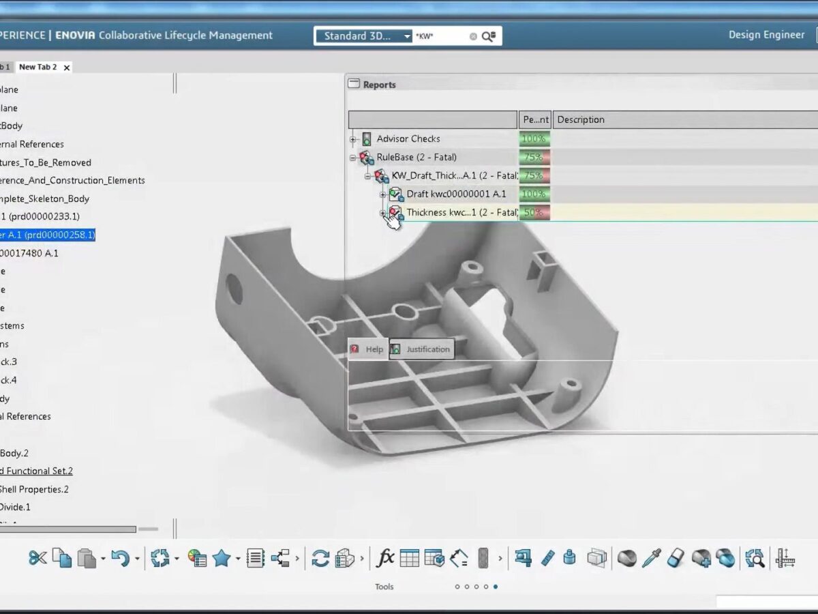Open the design table grid icon
The image size is (818, 614).
coord(410,558)
